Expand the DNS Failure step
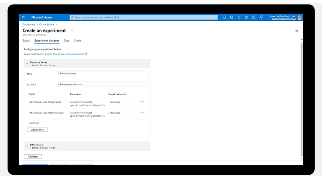The image size is (322, 180). [x=27, y=146]
